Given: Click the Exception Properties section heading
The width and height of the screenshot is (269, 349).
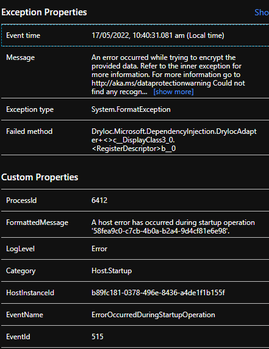Looking at the screenshot, I should pyautogui.click(x=44, y=12).
